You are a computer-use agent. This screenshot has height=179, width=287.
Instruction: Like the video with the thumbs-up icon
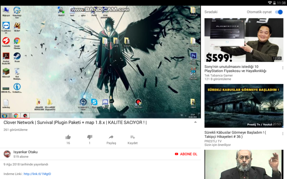68,137
